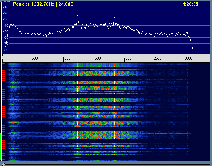Image resolution: width=212 pixels, height=166 pixels.
Task: Click the -50 dB scale label
Action: tap(5, 31)
